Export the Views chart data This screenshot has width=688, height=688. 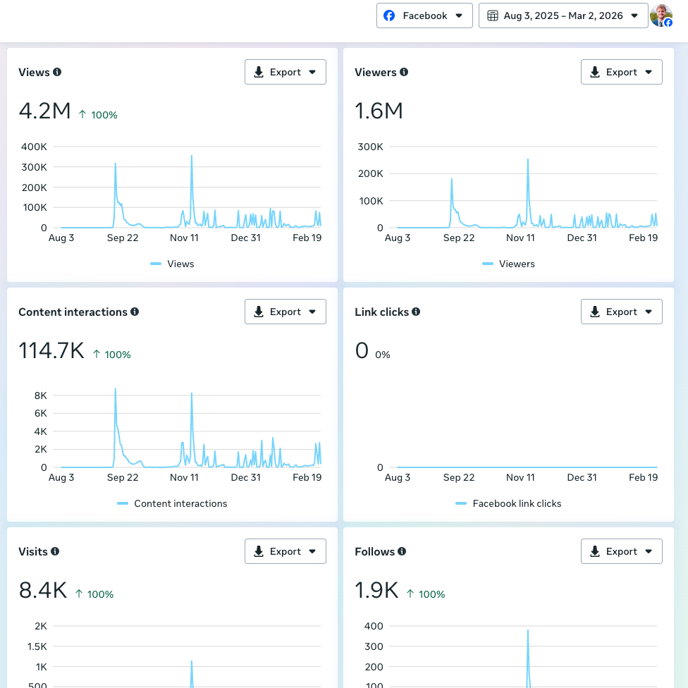285,72
